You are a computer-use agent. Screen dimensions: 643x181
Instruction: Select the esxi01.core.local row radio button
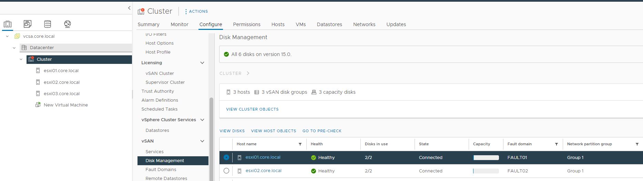[x=226, y=157]
